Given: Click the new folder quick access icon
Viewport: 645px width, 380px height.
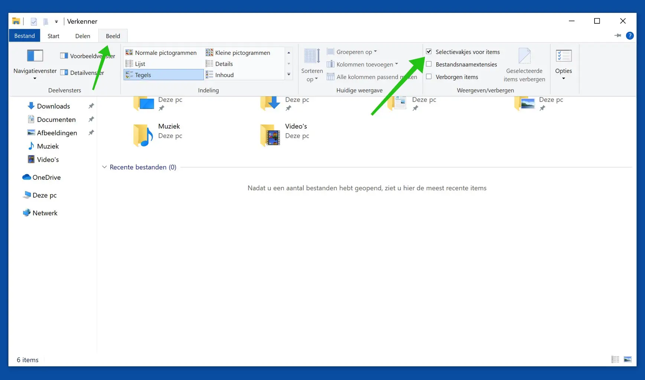Looking at the screenshot, I should pos(46,22).
